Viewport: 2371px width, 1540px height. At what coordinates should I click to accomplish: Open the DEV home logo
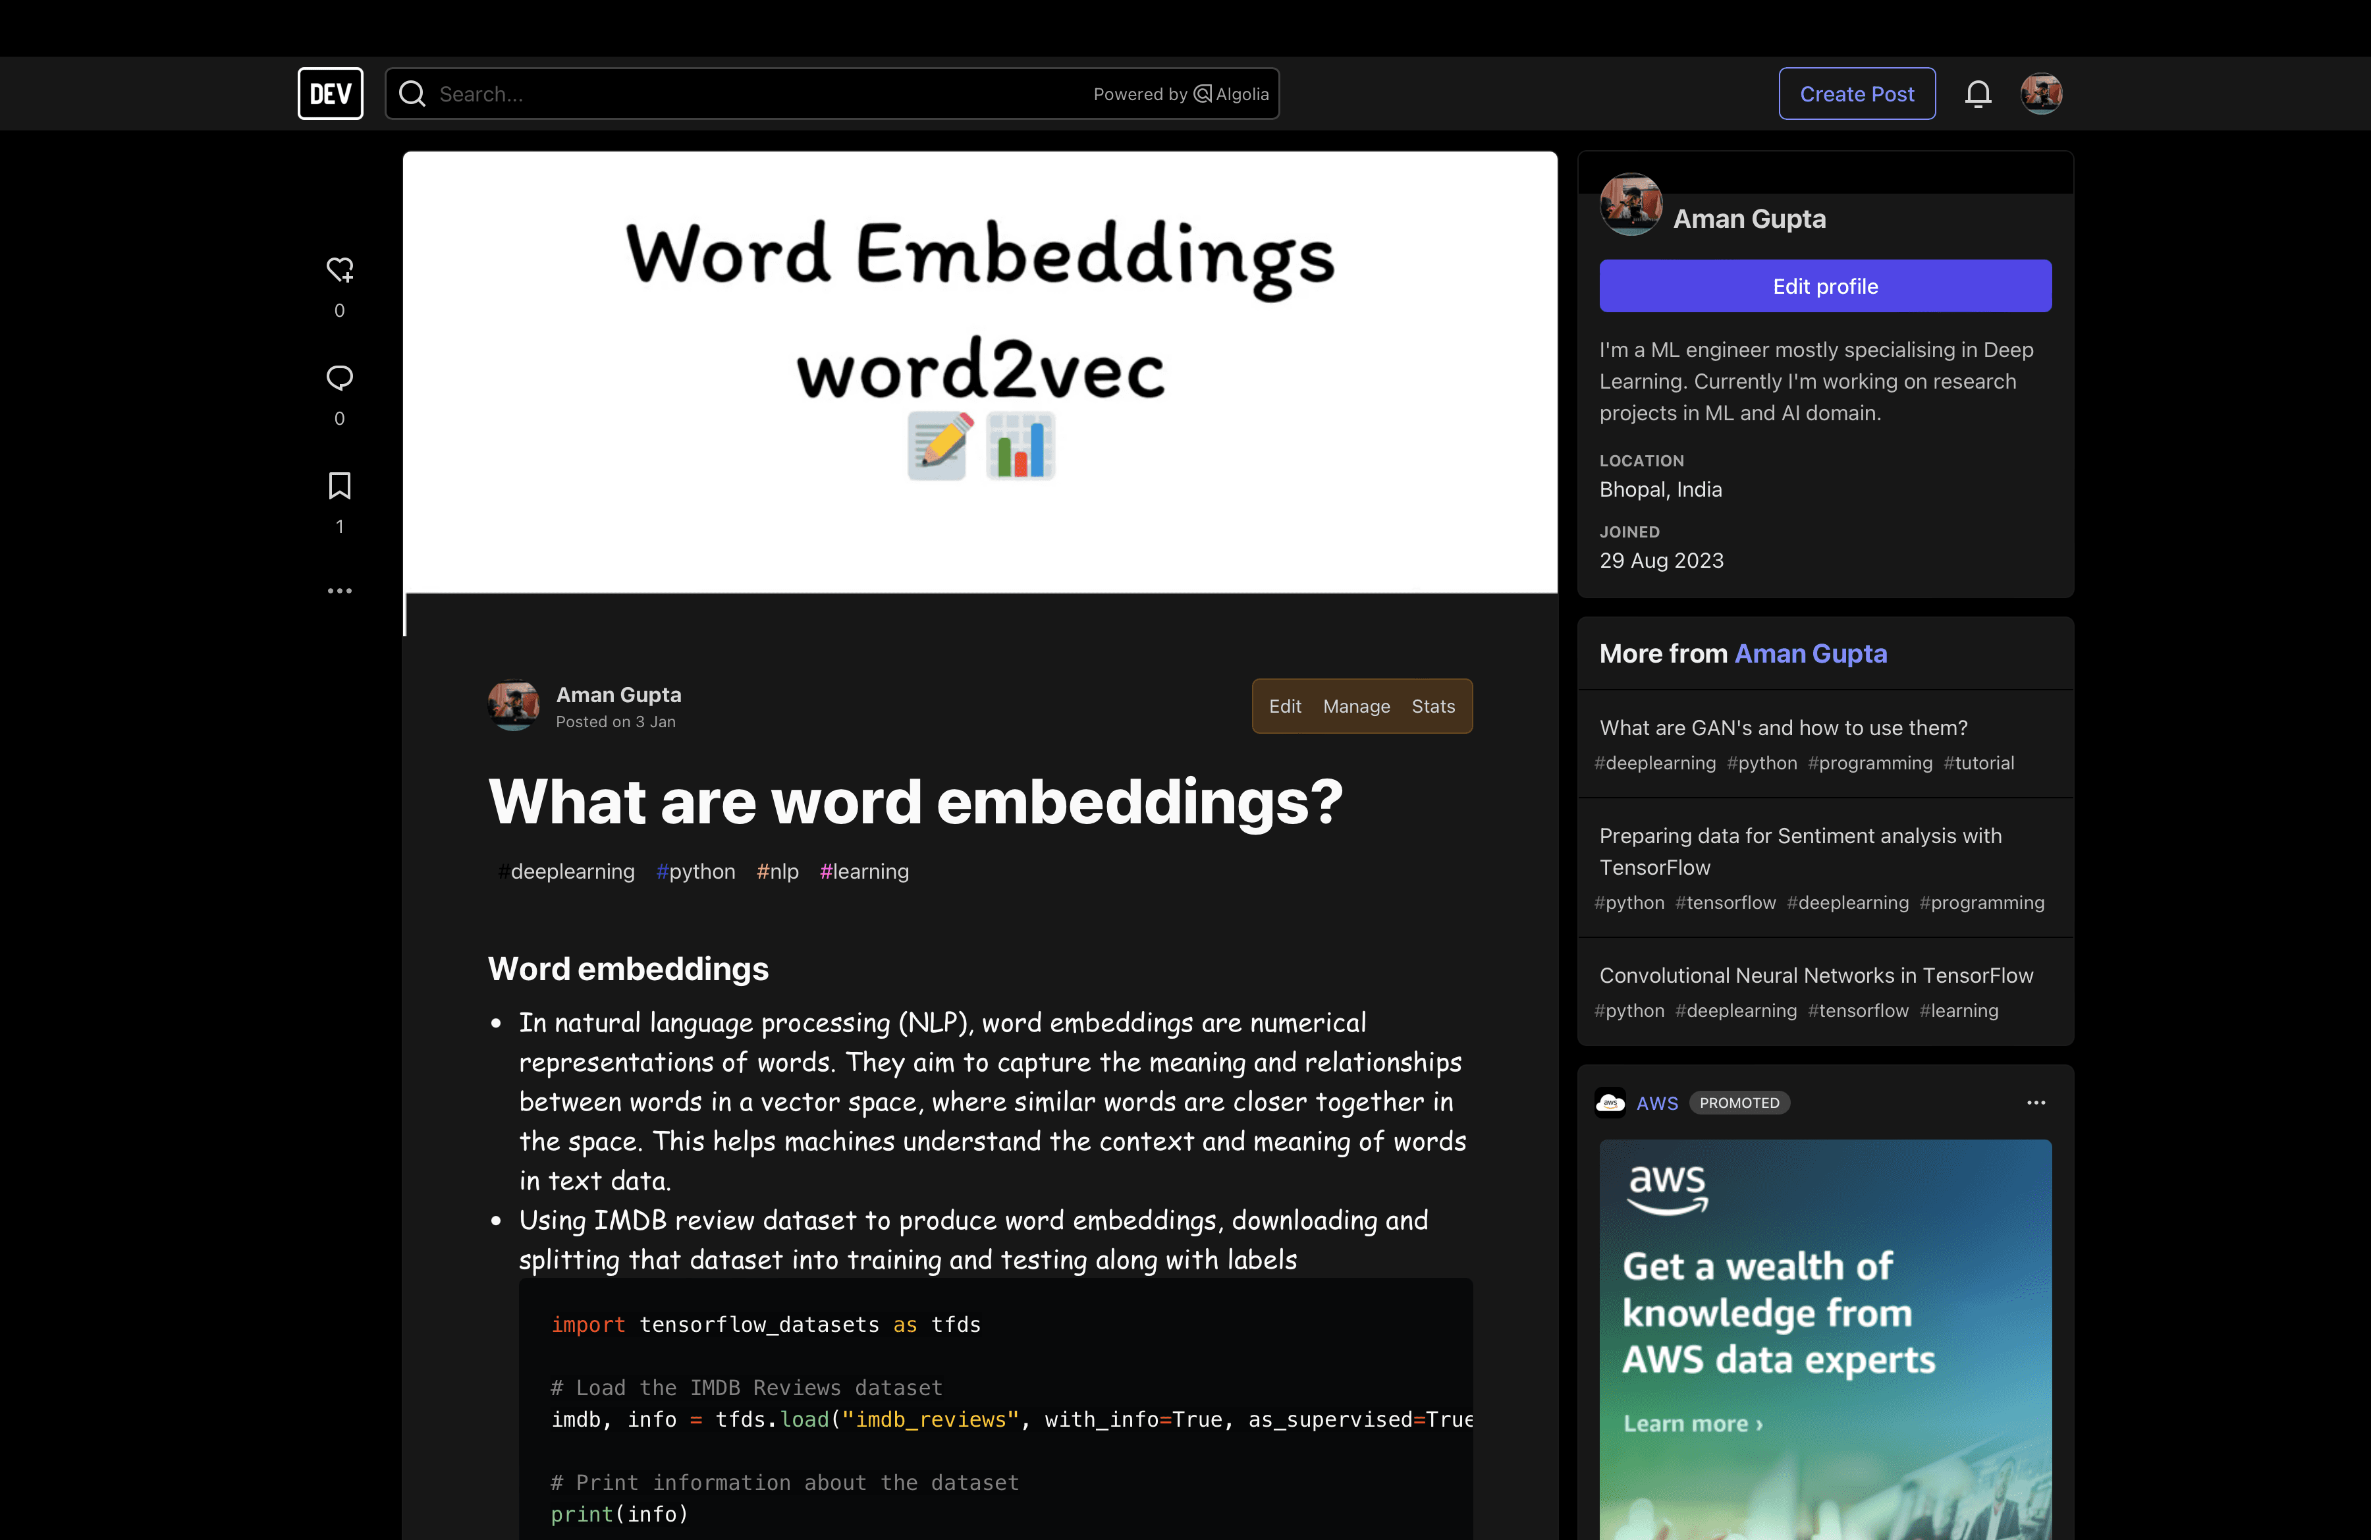click(330, 94)
